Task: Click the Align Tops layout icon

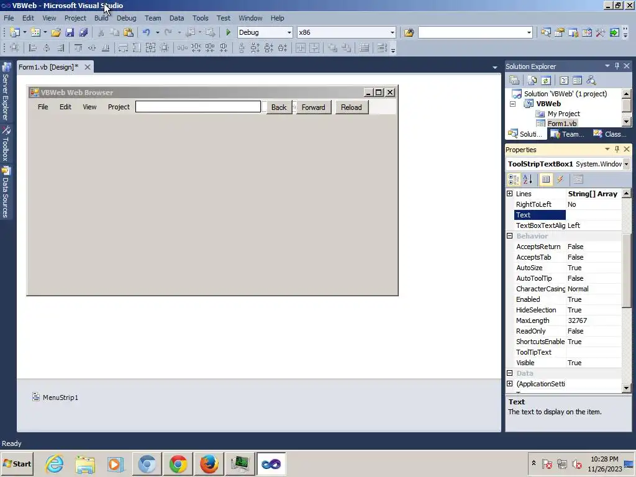Action: 78,48
